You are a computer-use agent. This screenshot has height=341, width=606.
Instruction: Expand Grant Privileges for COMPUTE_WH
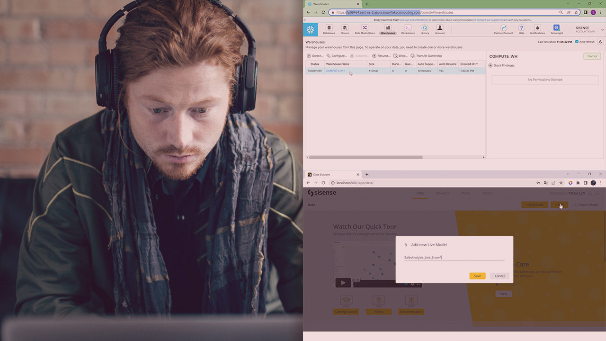coord(490,65)
